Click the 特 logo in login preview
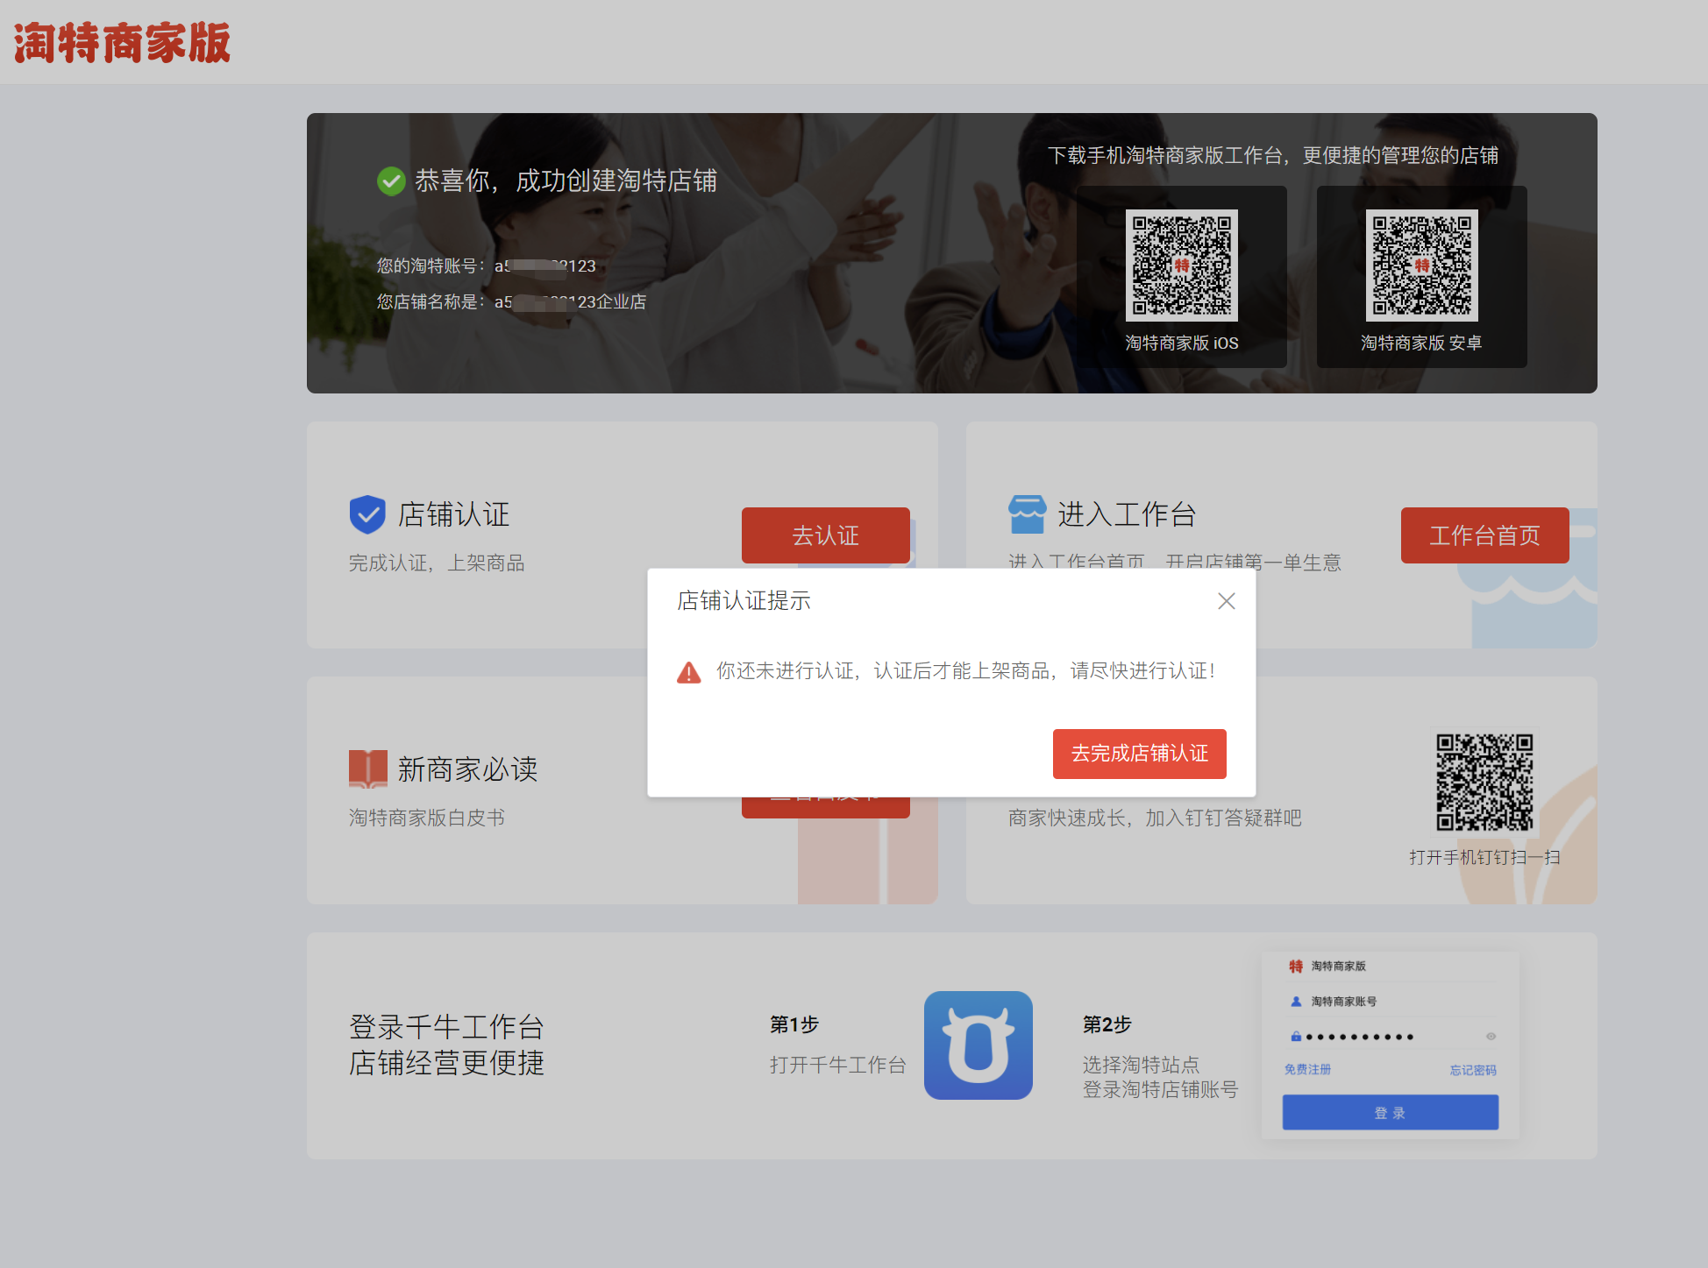 (x=1296, y=966)
